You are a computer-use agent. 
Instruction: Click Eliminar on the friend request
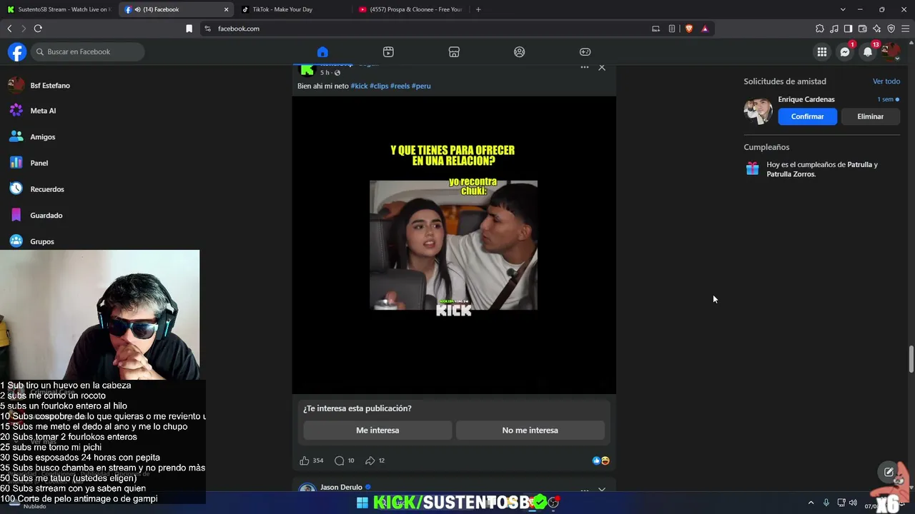870,116
